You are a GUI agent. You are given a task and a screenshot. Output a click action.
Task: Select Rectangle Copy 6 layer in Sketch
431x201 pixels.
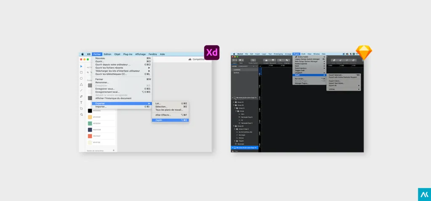point(247,117)
